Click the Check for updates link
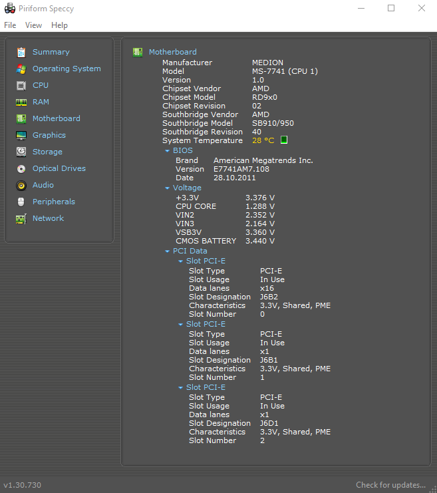The image size is (437, 493). pyautogui.click(x=391, y=485)
